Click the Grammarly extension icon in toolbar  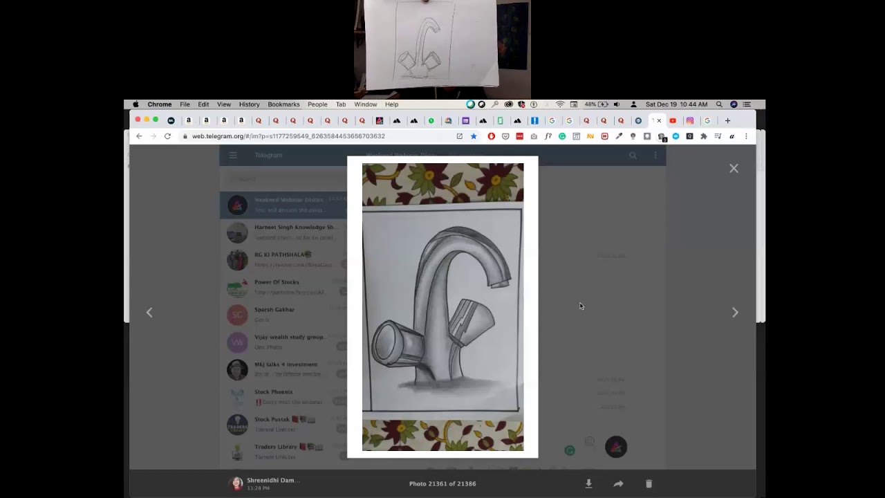pyautogui.click(x=562, y=136)
